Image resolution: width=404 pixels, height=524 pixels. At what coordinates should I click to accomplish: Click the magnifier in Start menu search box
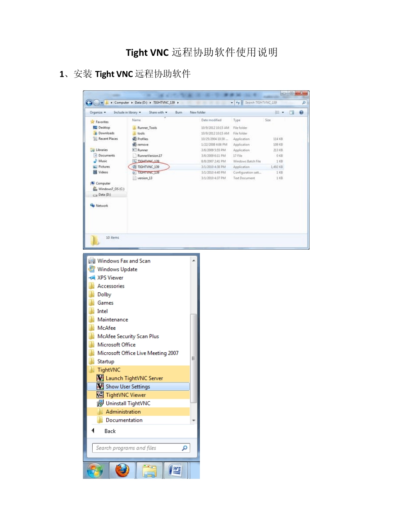[x=185, y=448]
